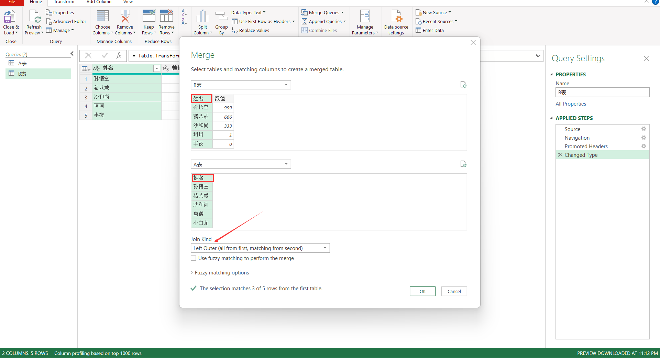The height and width of the screenshot is (358, 660).
Task: Click the Remove Rows icon
Action: (166, 16)
